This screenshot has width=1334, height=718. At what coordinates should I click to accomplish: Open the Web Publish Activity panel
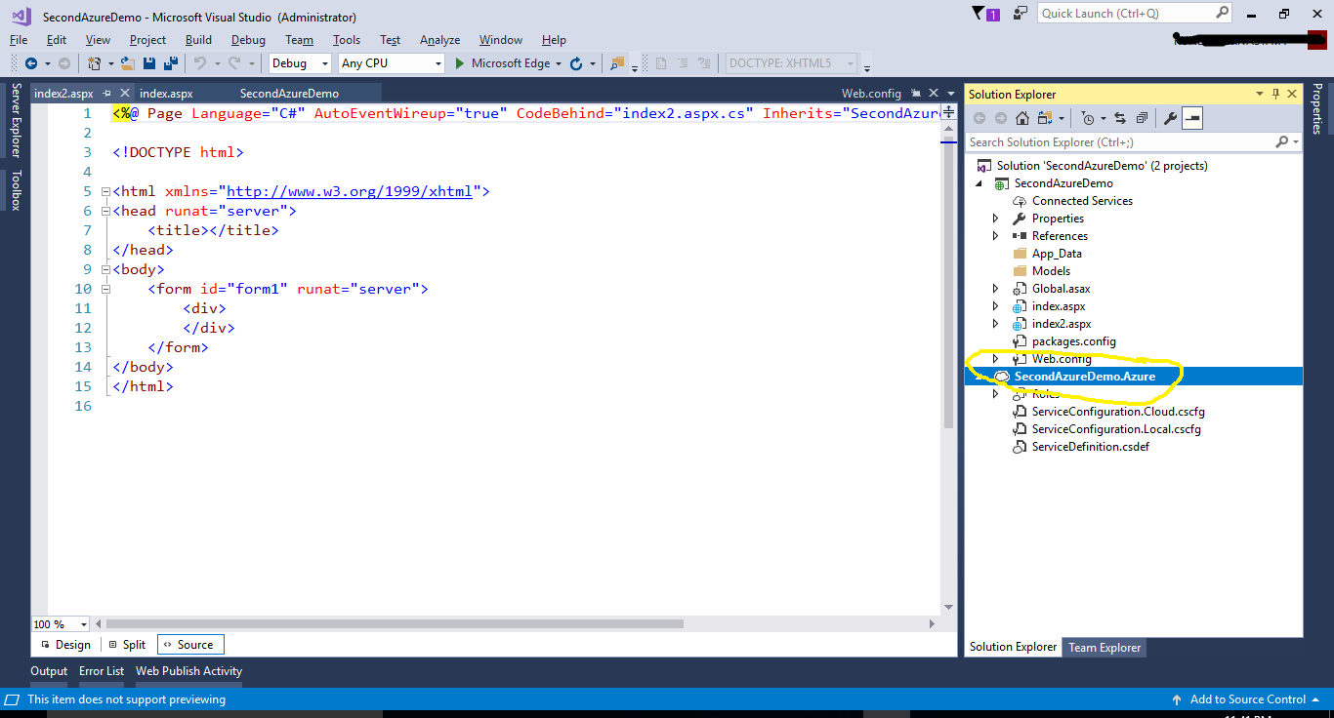click(188, 671)
